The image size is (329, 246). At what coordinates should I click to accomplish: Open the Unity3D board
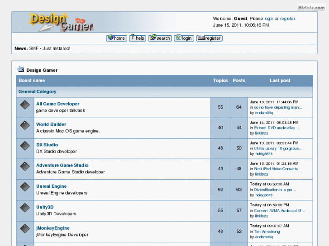pos(45,207)
